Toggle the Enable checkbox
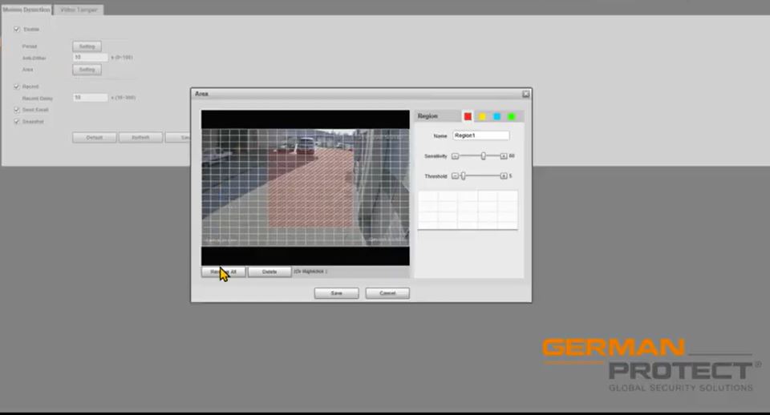 coord(17,30)
